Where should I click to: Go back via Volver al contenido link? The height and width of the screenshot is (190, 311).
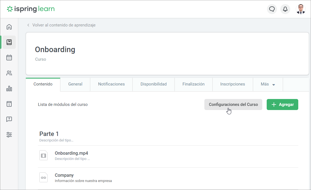(64, 25)
